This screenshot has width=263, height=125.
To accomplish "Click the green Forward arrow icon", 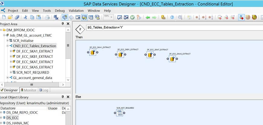I will pos(154,17).
